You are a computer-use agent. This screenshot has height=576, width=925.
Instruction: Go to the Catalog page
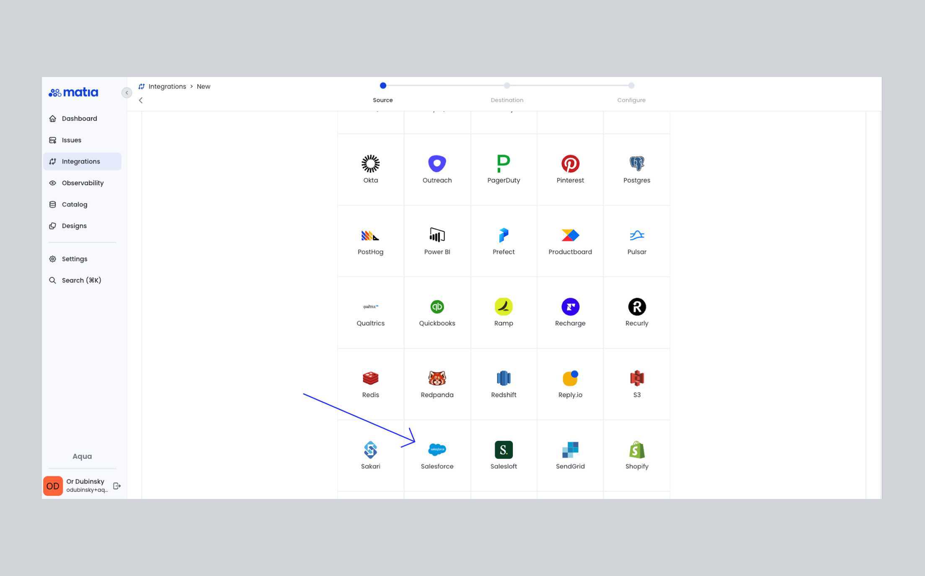74,204
